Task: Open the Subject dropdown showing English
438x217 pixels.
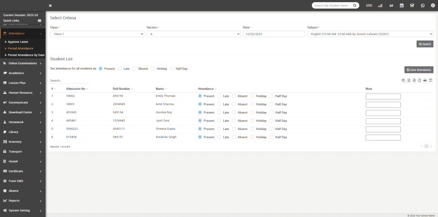Action: coord(370,34)
